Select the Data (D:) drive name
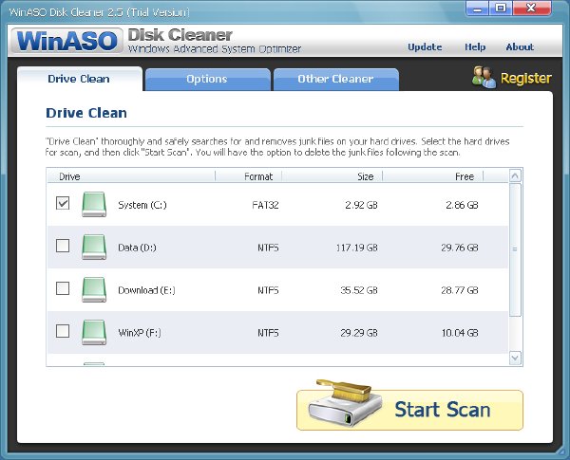570x460 pixels. pos(137,248)
